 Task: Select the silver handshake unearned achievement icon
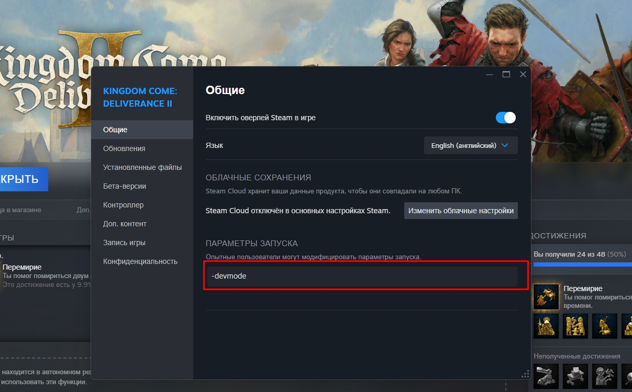click(x=546, y=376)
